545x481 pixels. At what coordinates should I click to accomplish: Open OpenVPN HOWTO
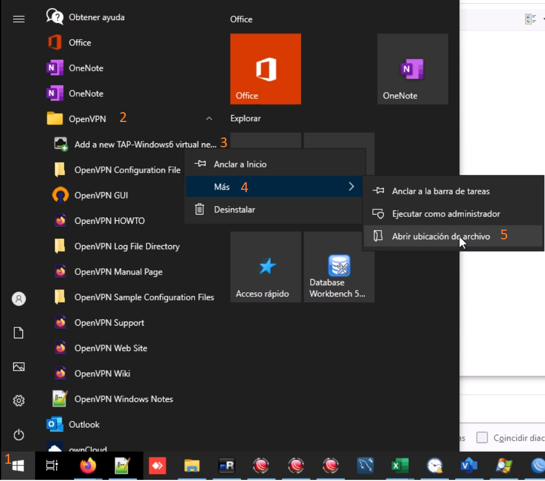(99, 221)
